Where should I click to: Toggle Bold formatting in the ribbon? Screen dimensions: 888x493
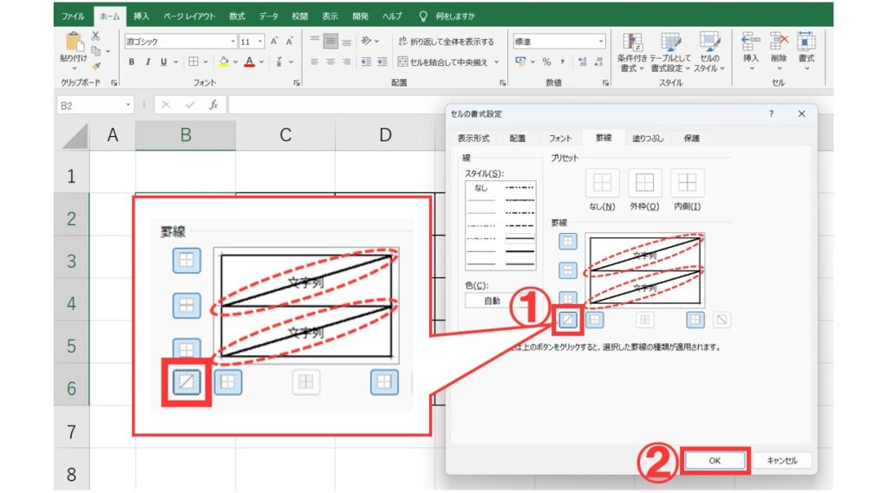132,62
